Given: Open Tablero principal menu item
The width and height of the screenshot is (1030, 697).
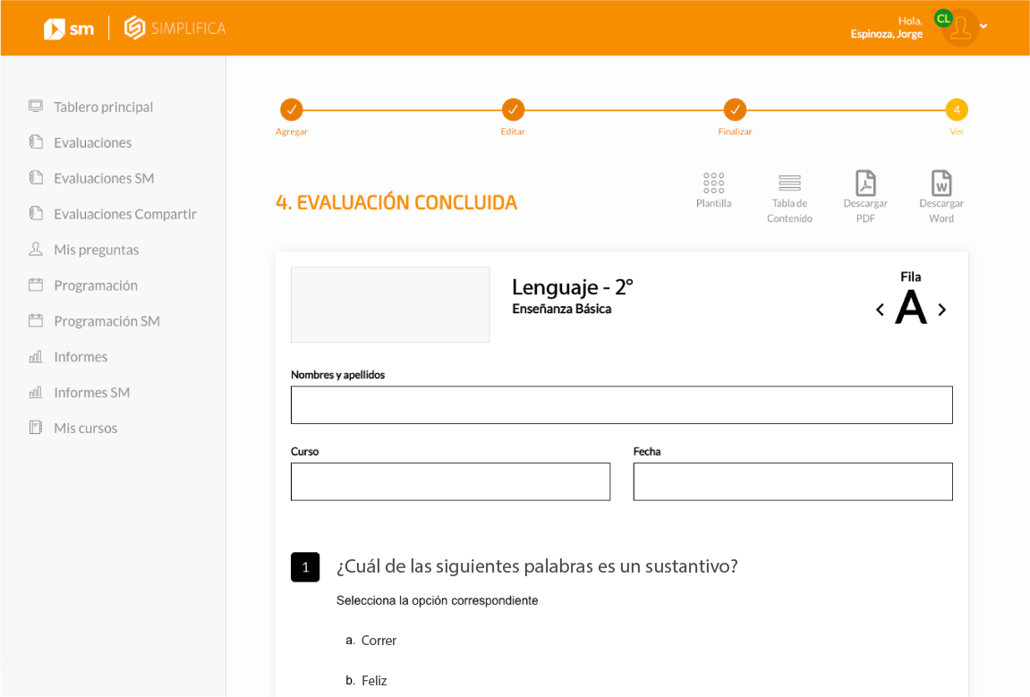Looking at the screenshot, I should click(x=103, y=107).
